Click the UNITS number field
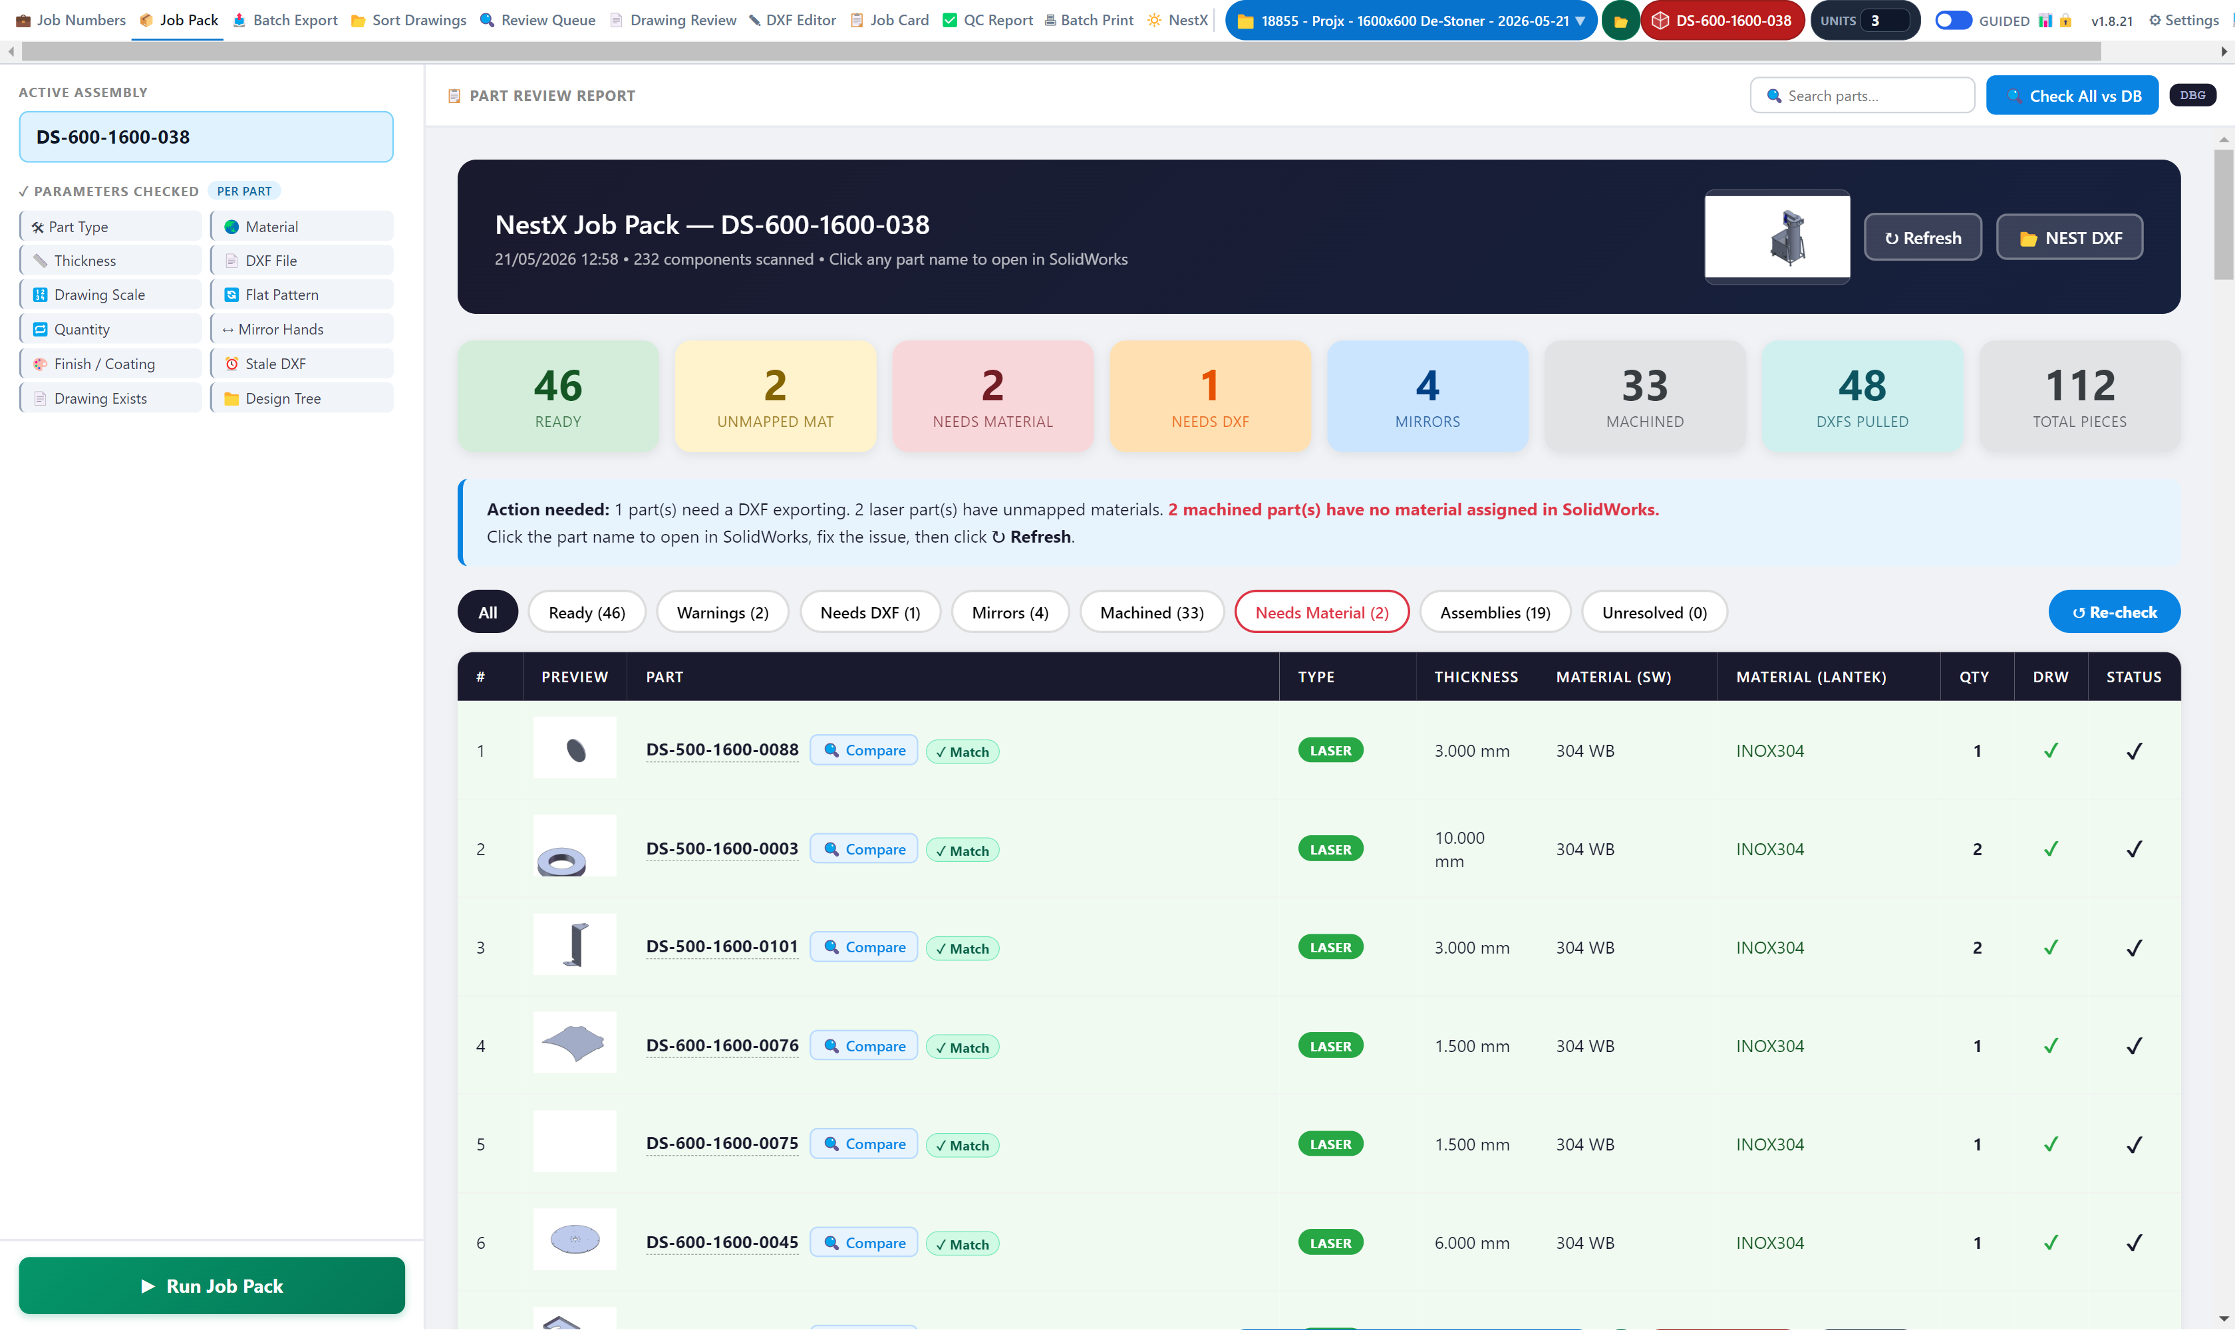 1884,21
